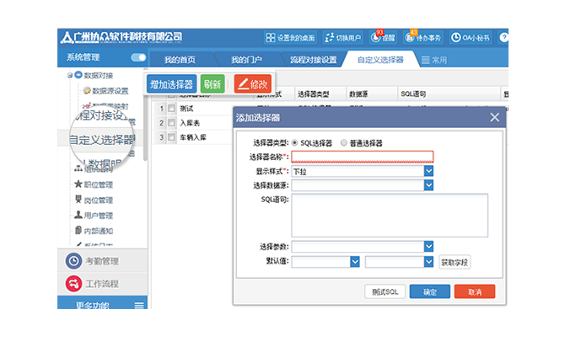The width and height of the screenshot is (565, 347).
Task: Select the 普通选择器 radio button
Action: [344, 142]
